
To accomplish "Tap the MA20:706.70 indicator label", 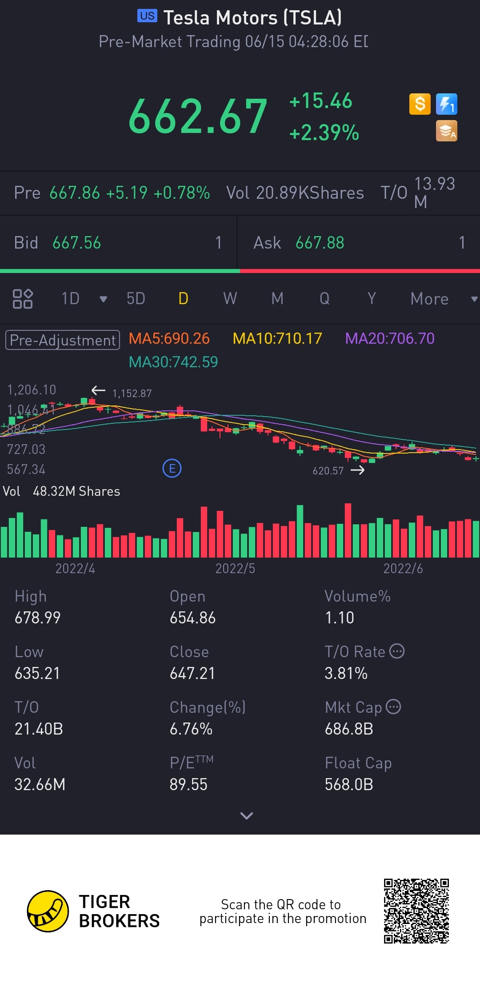I will (390, 339).
